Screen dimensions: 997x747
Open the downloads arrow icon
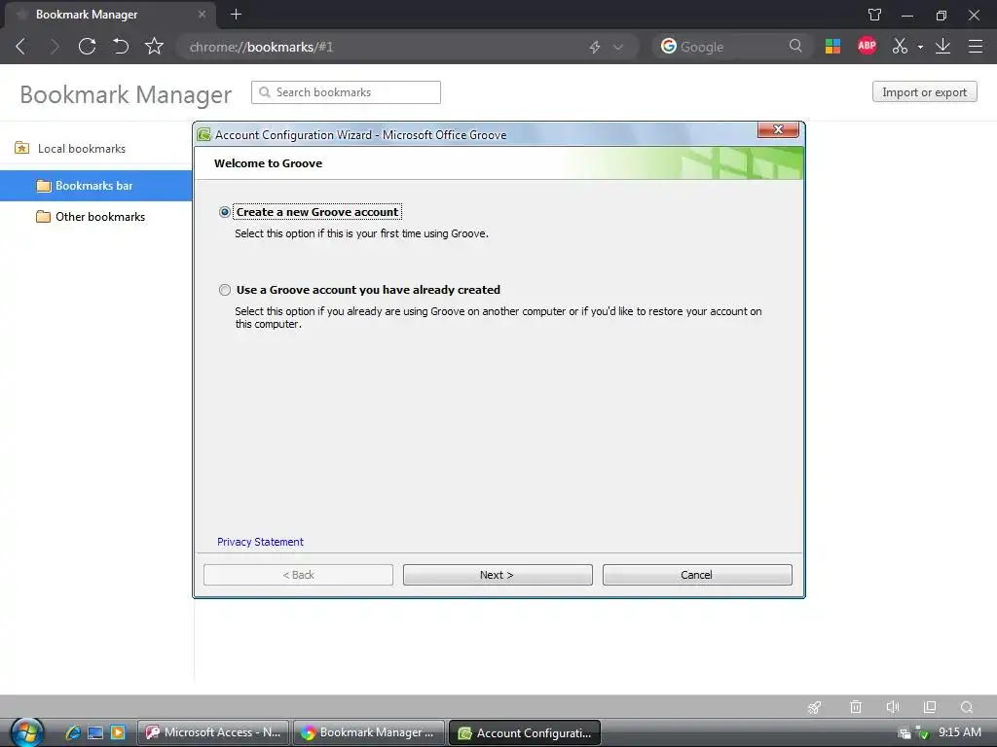tap(942, 47)
